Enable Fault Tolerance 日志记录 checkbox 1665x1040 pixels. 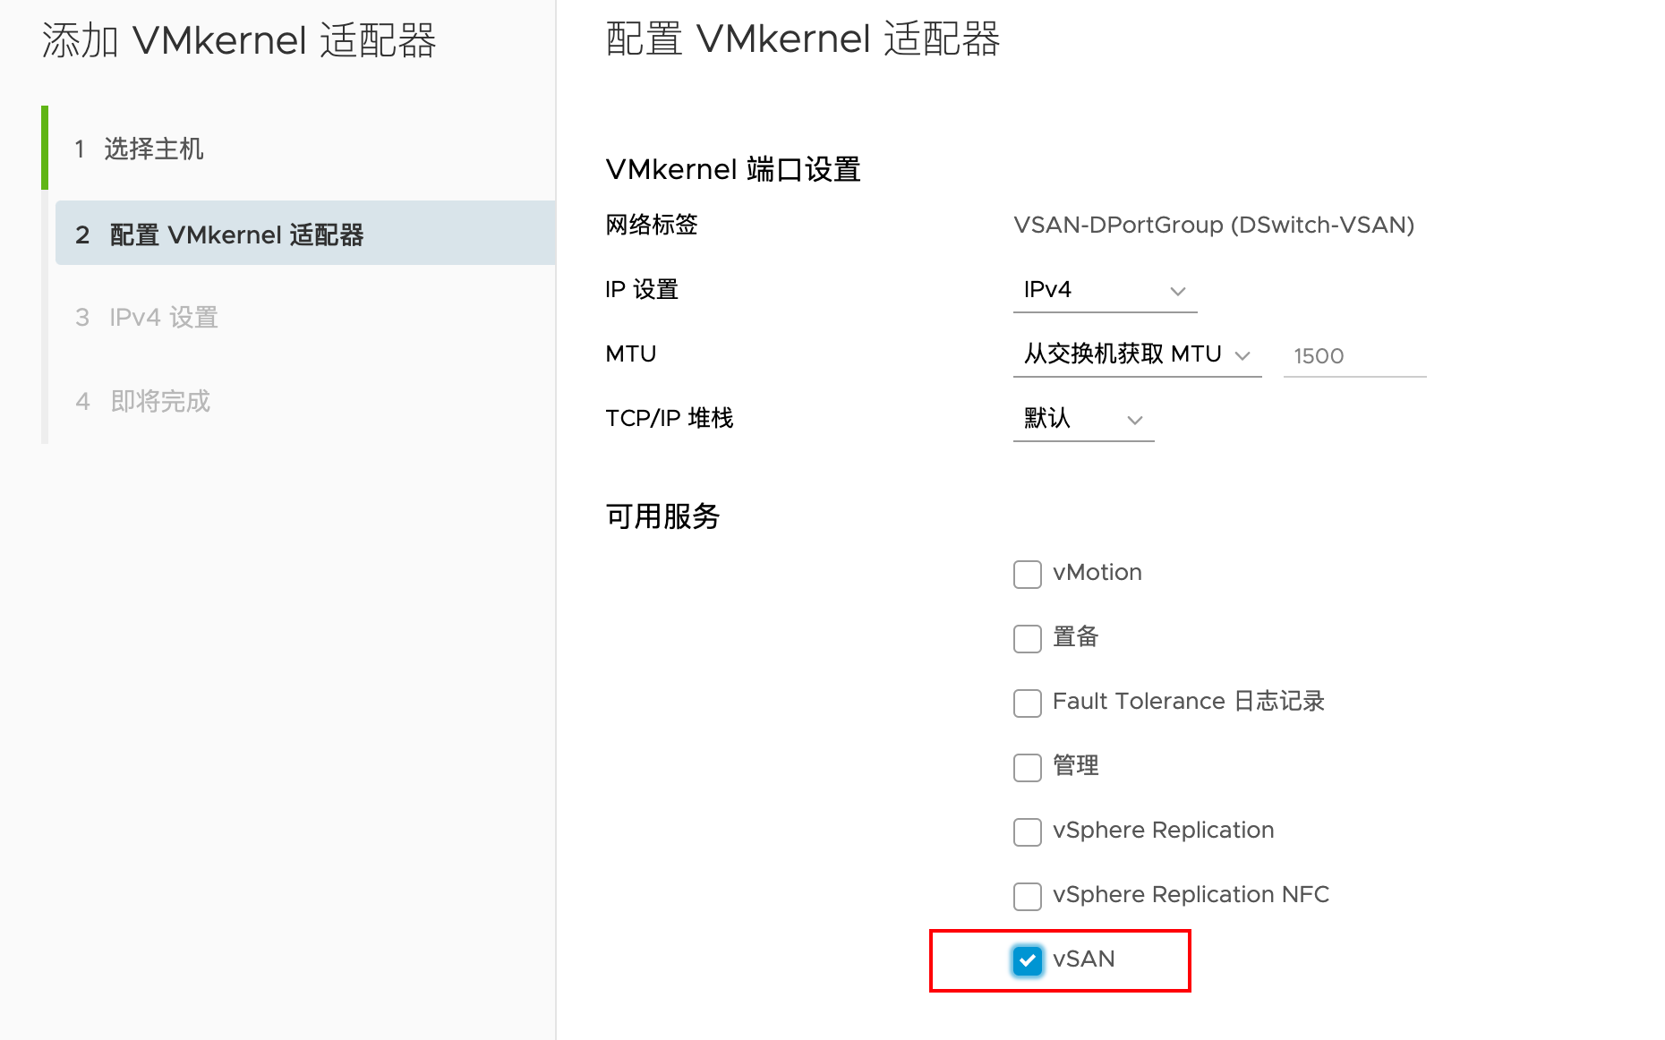pyautogui.click(x=1027, y=703)
